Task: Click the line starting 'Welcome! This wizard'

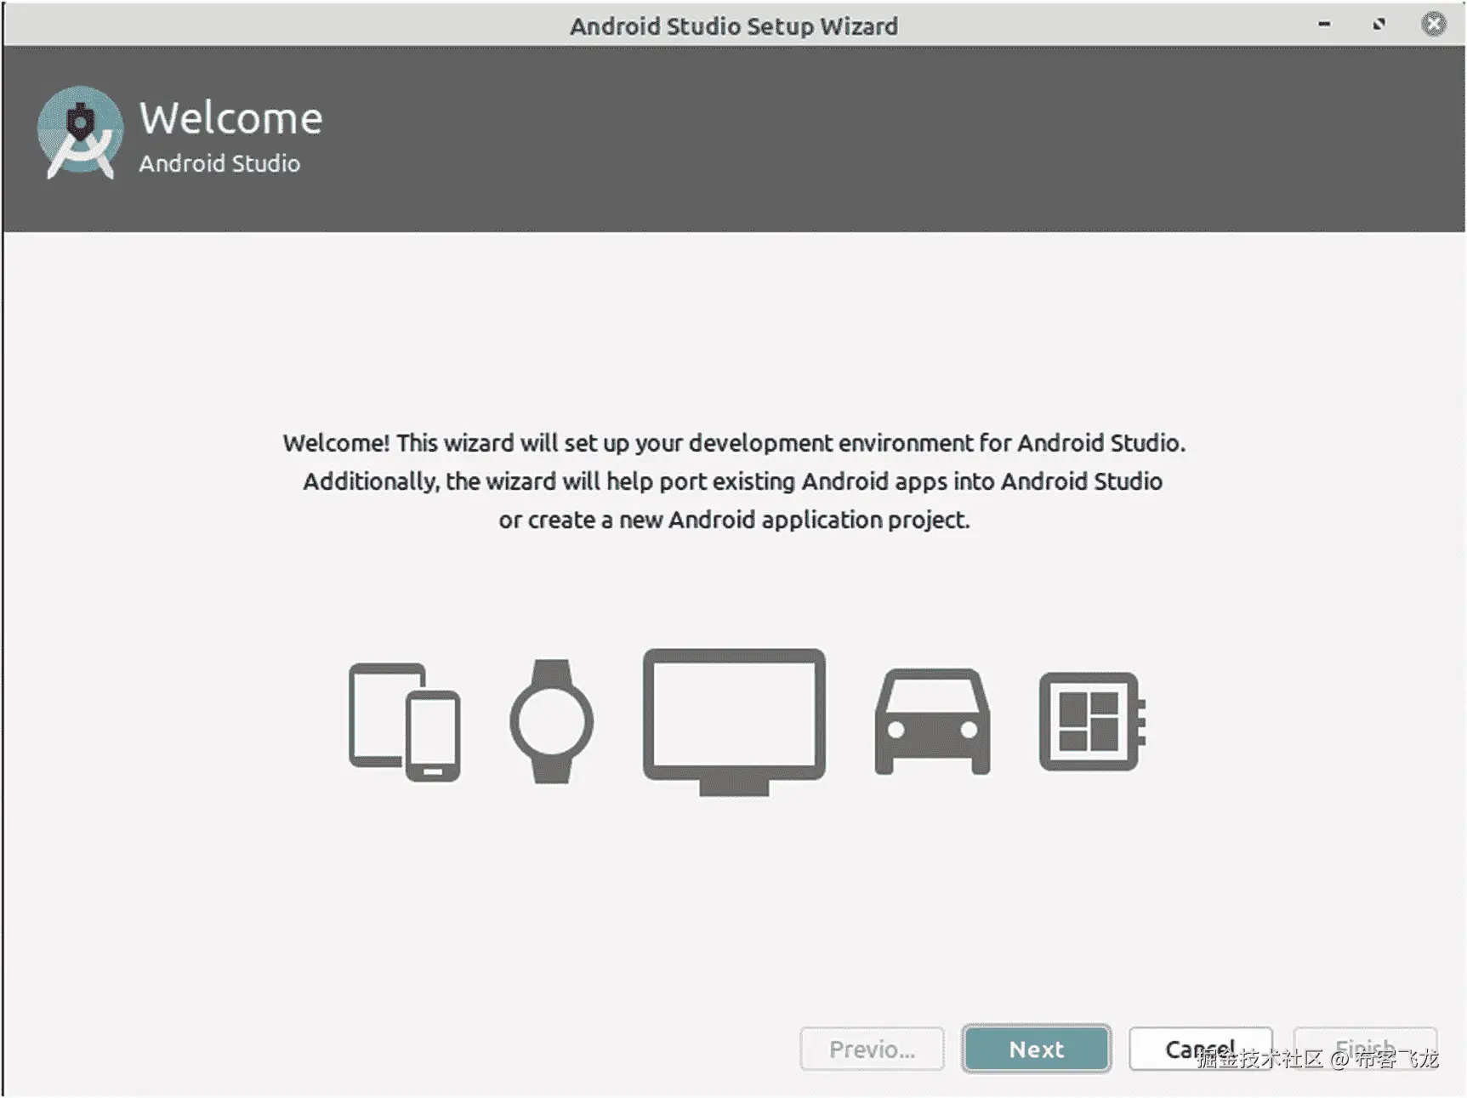Action: (734, 443)
